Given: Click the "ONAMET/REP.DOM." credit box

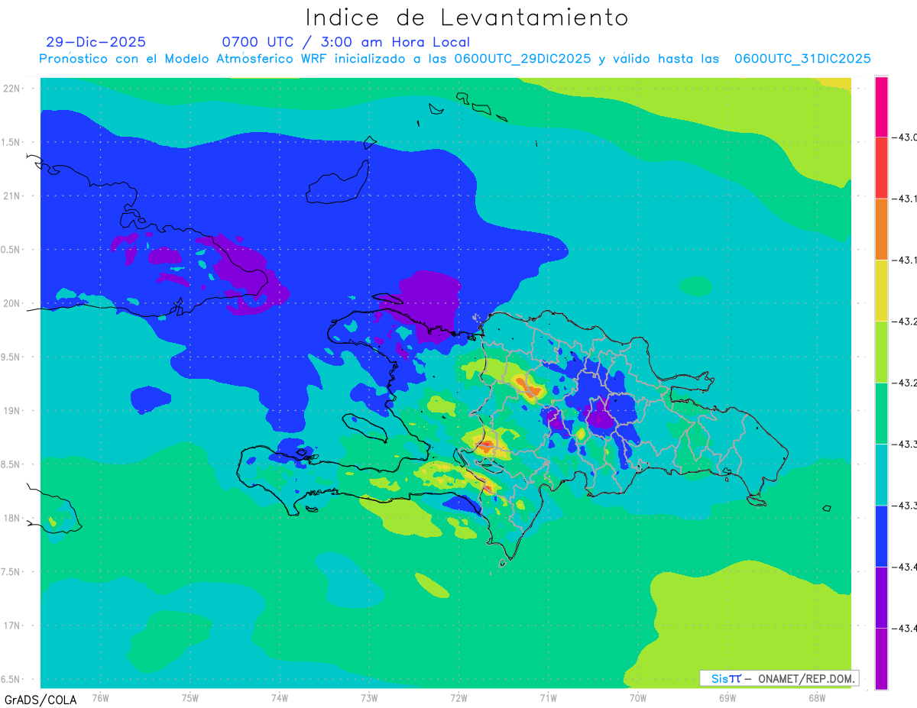Looking at the screenshot, I should [779, 678].
